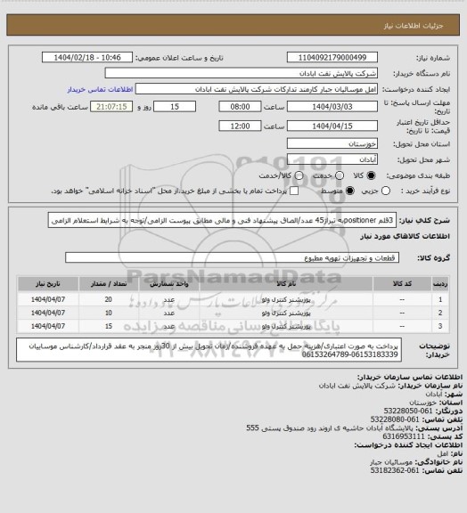
Task: Click the announcement date field 1404/02/18 - 10:46
Action: [x=87, y=57]
